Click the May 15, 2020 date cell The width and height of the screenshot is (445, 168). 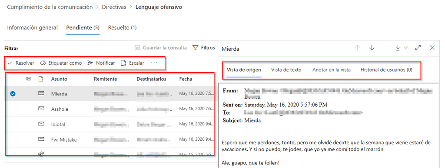pyautogui.click(x=196, y=154)
